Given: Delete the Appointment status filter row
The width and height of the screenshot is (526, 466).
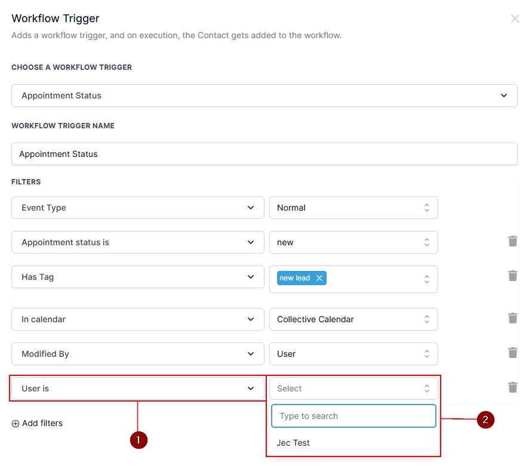Looking at the screenshot, I should coord(512,241).
